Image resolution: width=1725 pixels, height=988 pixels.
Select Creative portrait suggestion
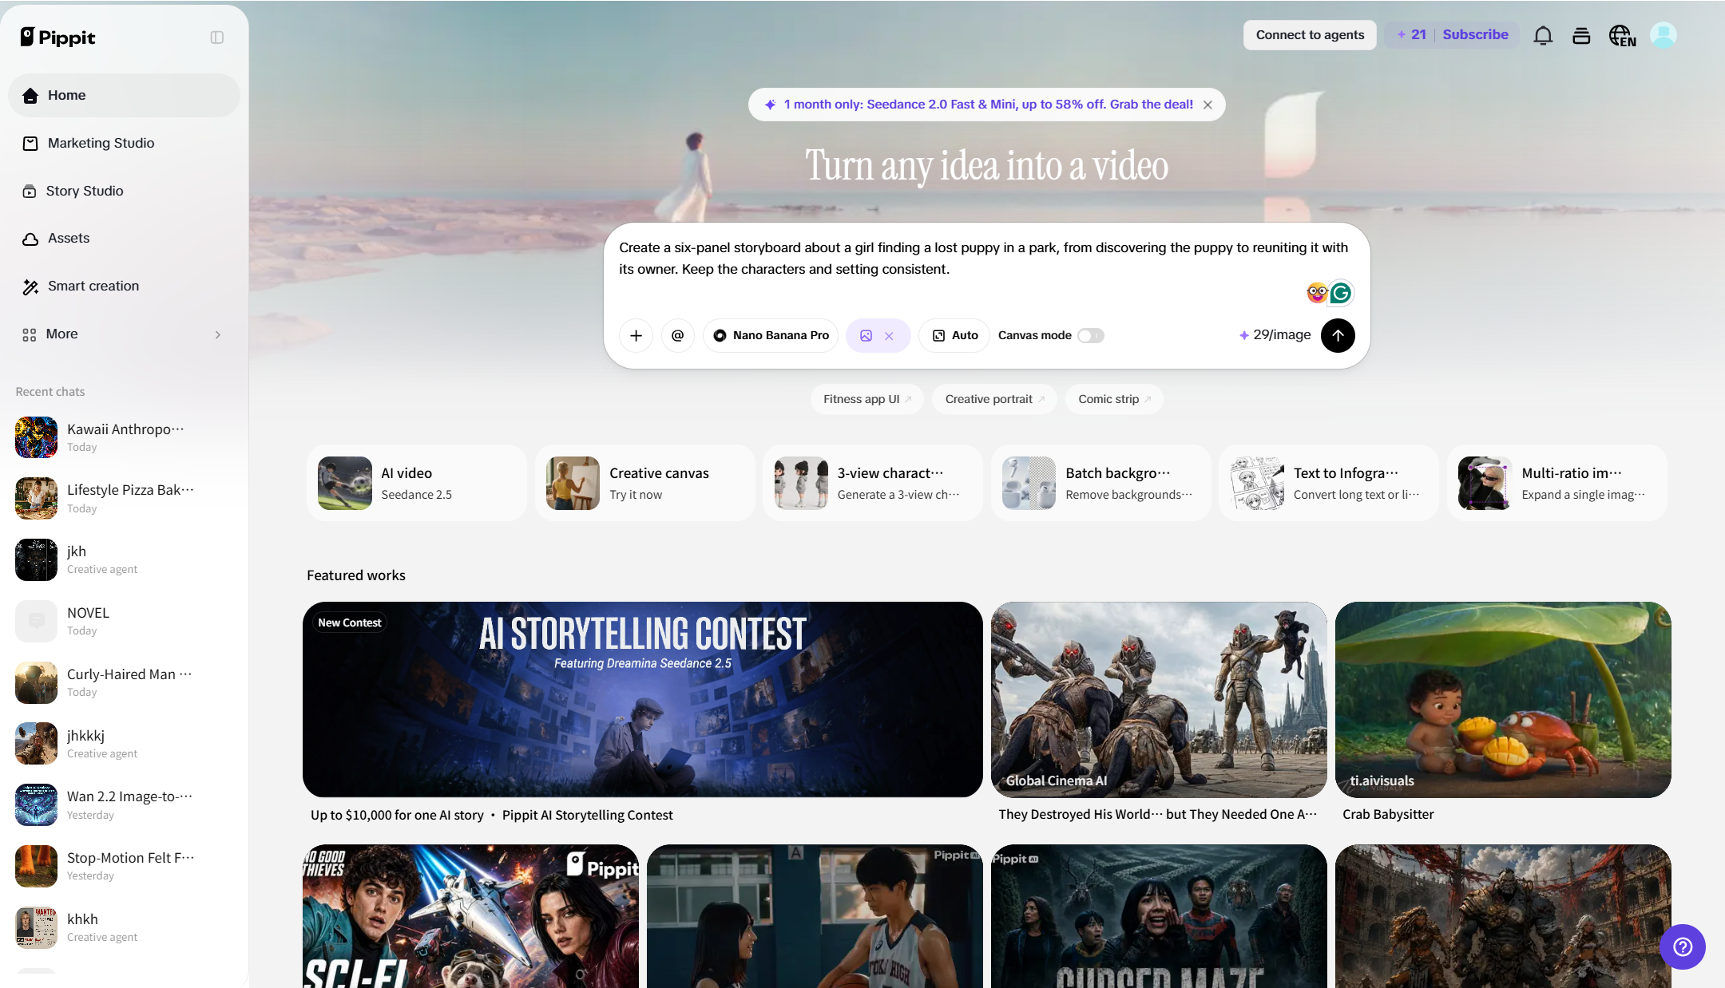pyautogui.click(x=995, y=399)
